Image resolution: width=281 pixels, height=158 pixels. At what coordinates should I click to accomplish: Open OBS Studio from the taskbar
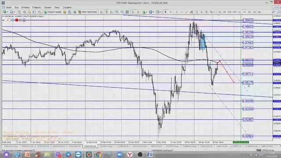[140, 154]
